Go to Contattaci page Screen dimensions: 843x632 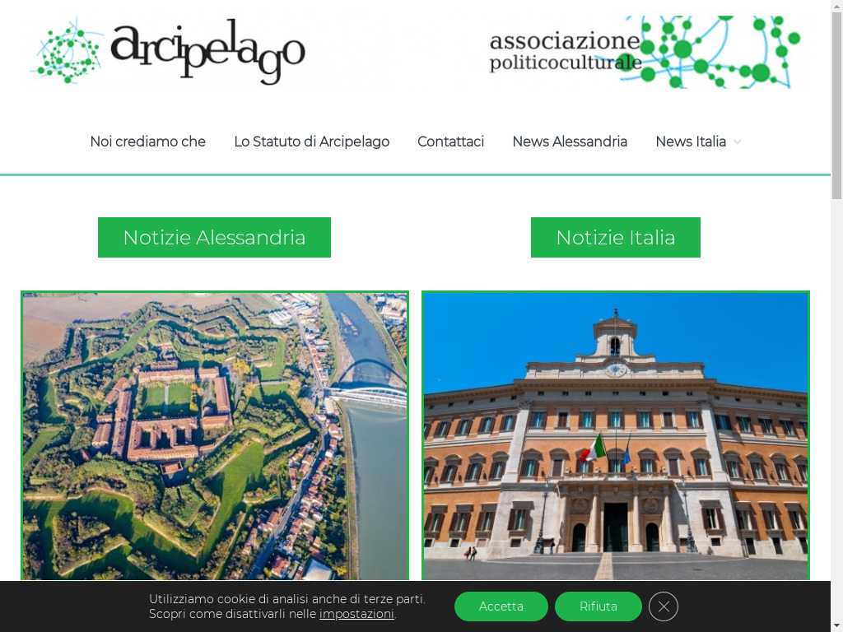pos(450,142)
